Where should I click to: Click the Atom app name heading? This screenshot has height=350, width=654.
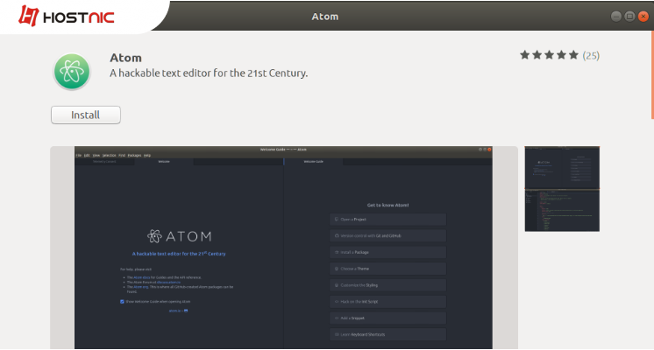125,58
